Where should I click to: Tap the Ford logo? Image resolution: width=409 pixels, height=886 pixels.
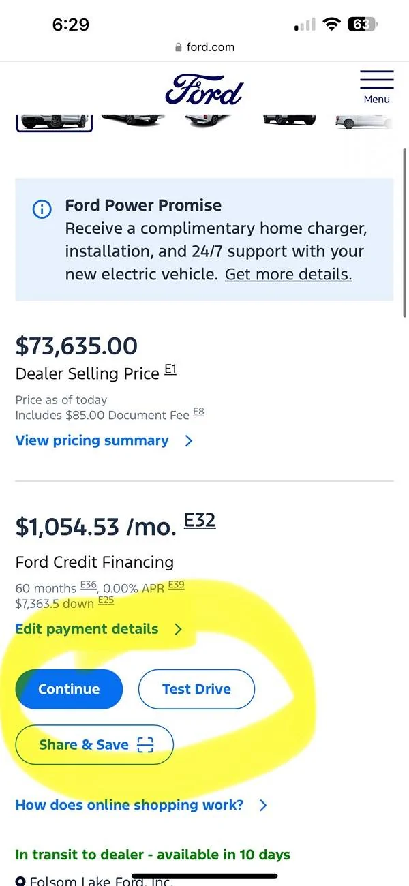coord(204,90)
